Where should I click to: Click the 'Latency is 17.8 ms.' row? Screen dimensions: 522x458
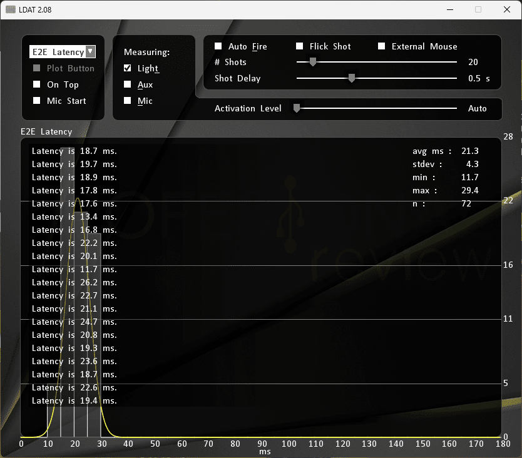[74, 190]
